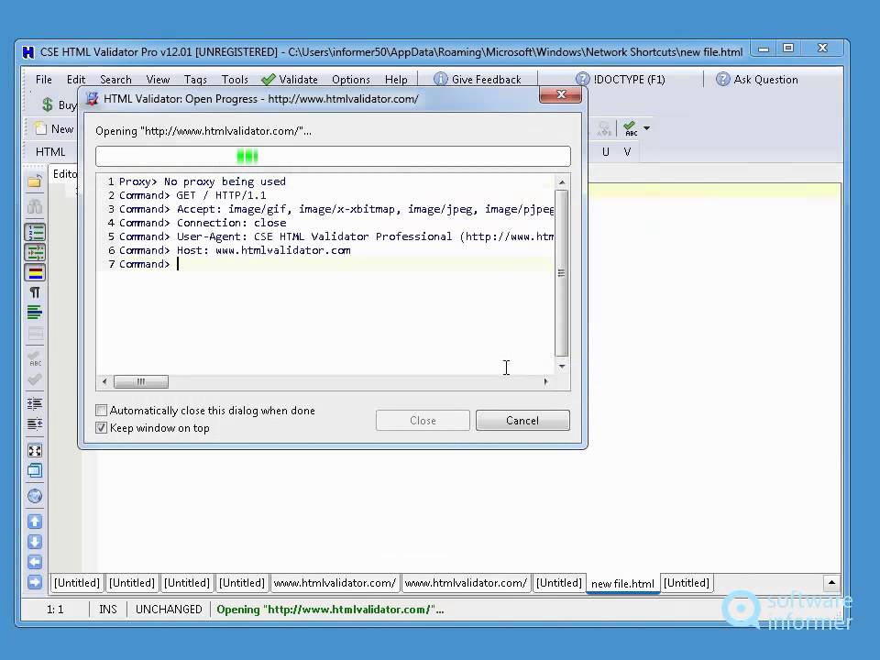The width and height of the screenshot is (880, 660).
Task: Toggle the green arrows list icon below line numbers
Action: pos(35,253)
